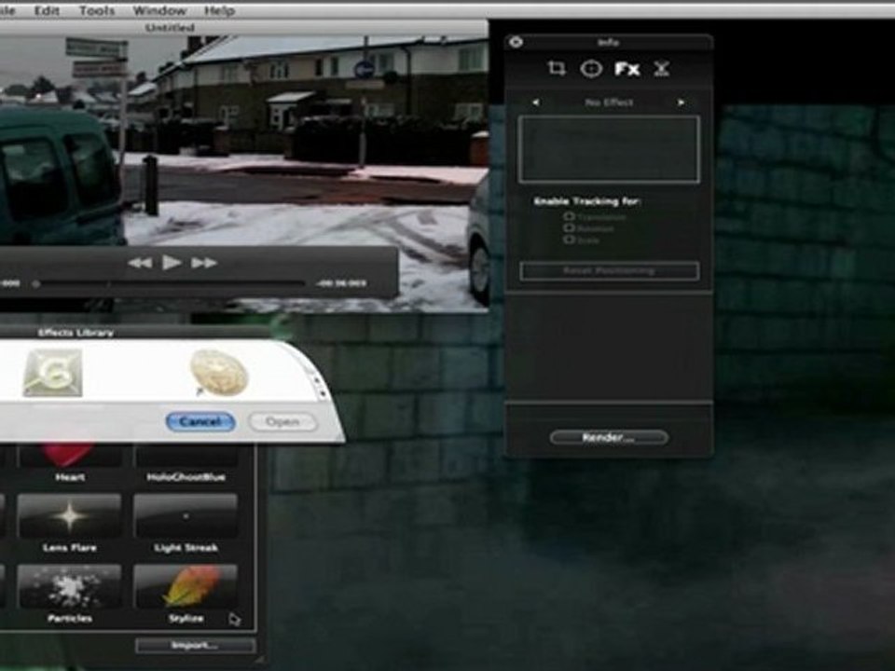The width and height of the screenshot is (895, 671).
Task: Fast-forward the video preview
Action: tap(204, 263)
